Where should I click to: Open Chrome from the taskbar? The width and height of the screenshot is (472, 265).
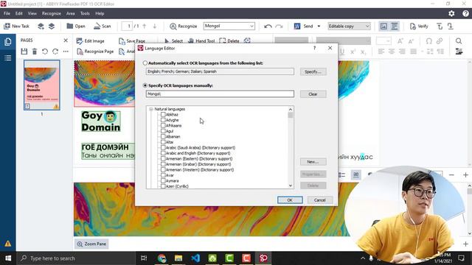point(162,258)
